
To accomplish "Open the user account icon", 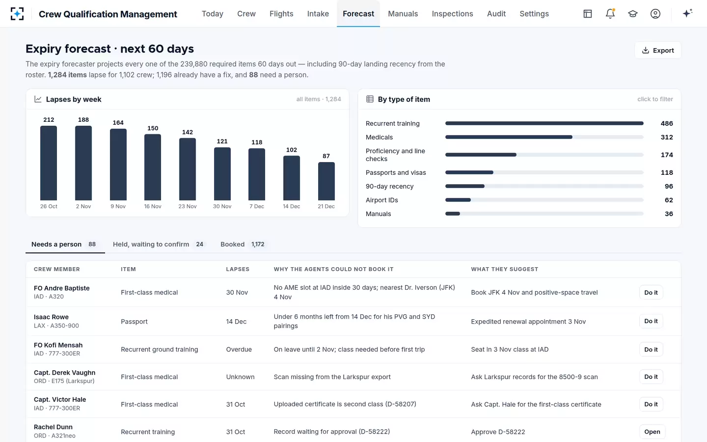I will click(x=655, y=14).
